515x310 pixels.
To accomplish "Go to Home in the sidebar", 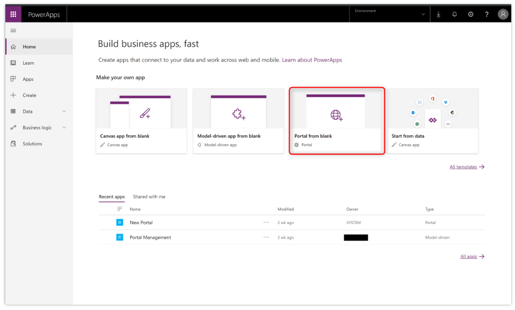I will (39, 46).
